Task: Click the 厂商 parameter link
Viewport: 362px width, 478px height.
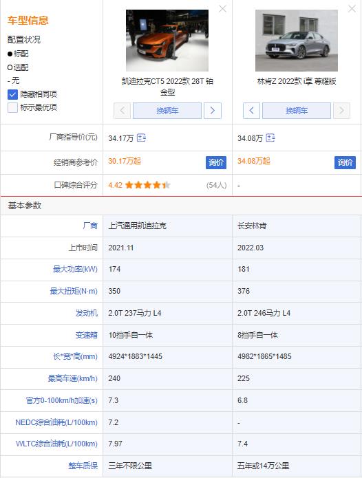Action: tap(90, 226)
